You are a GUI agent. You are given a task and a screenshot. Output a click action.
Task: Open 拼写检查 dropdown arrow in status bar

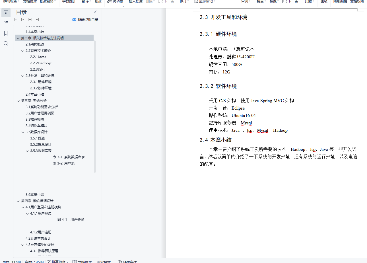[x=68, y=262]
